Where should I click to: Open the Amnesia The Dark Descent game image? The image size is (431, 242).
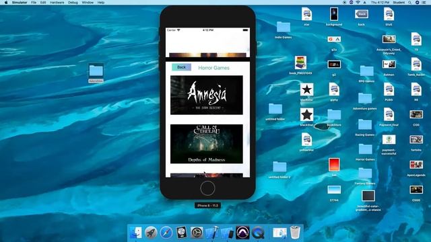pos(207,95)
